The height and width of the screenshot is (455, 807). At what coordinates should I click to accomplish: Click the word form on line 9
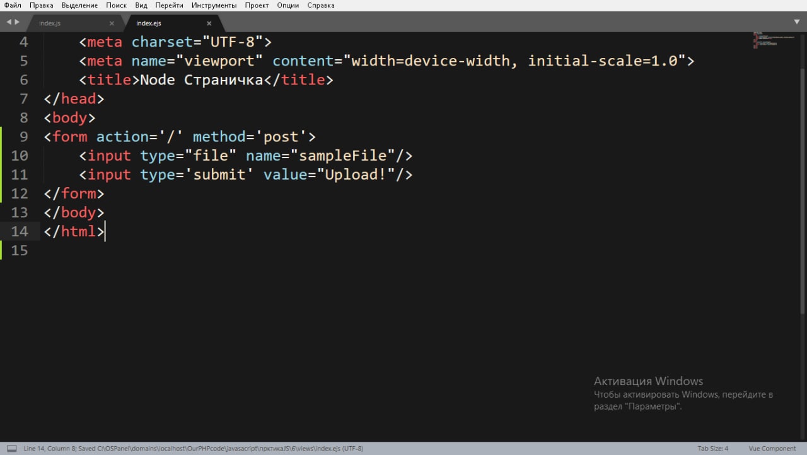[x=69, y=137]
